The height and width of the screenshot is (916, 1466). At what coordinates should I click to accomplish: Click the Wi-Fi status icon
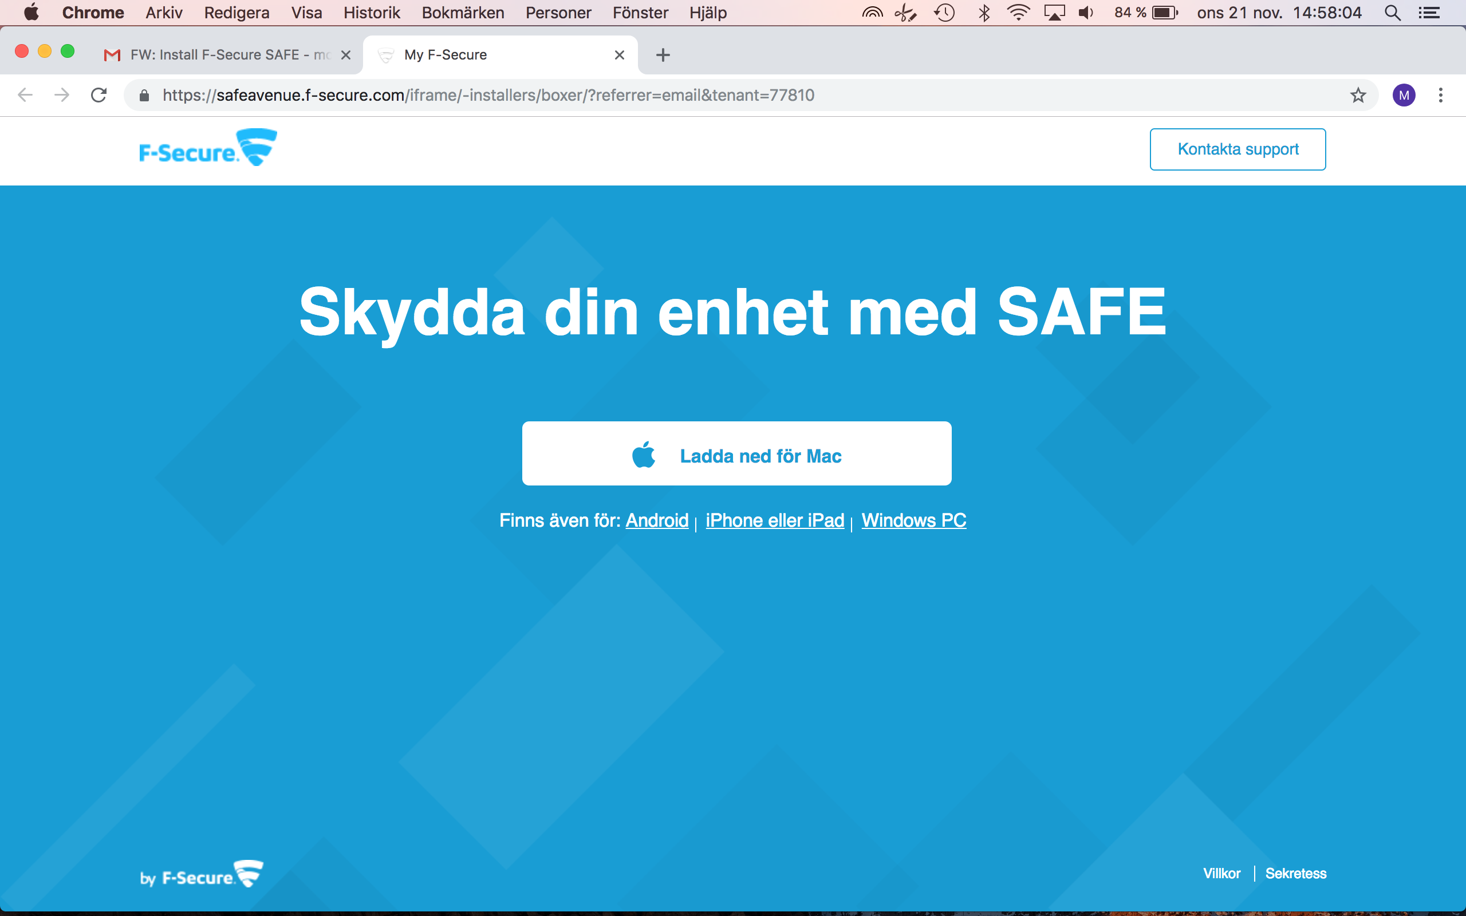[1018, 13]
